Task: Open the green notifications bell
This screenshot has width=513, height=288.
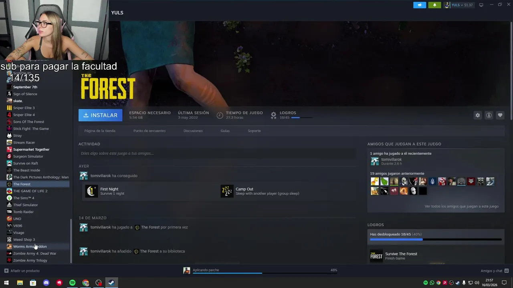Action: [435, 5]
